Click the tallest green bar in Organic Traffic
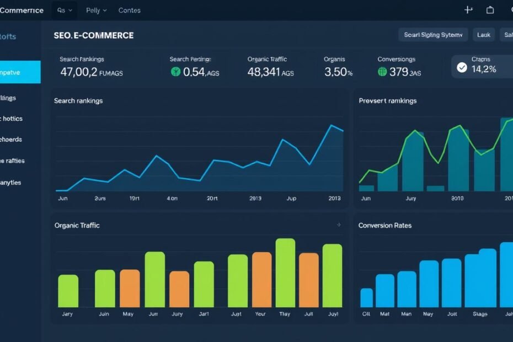513x342 pixels. coord(285,273)
